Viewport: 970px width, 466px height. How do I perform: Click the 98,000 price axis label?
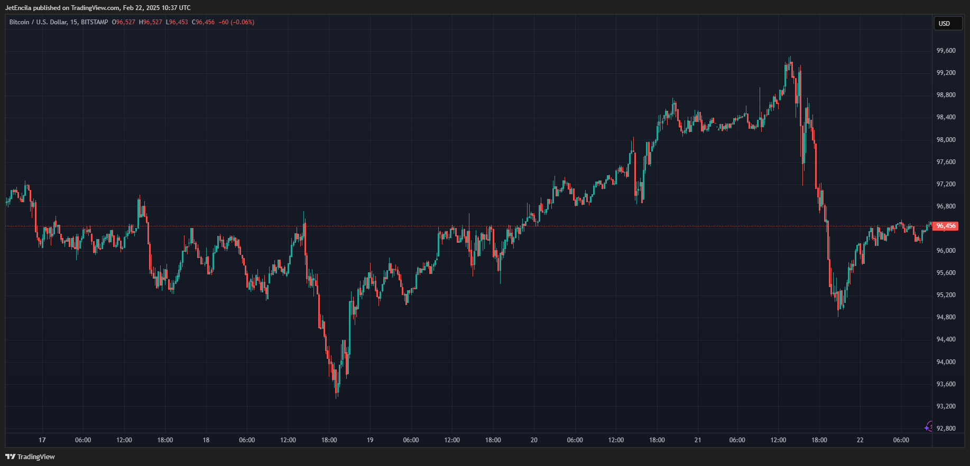coord(946,140)
